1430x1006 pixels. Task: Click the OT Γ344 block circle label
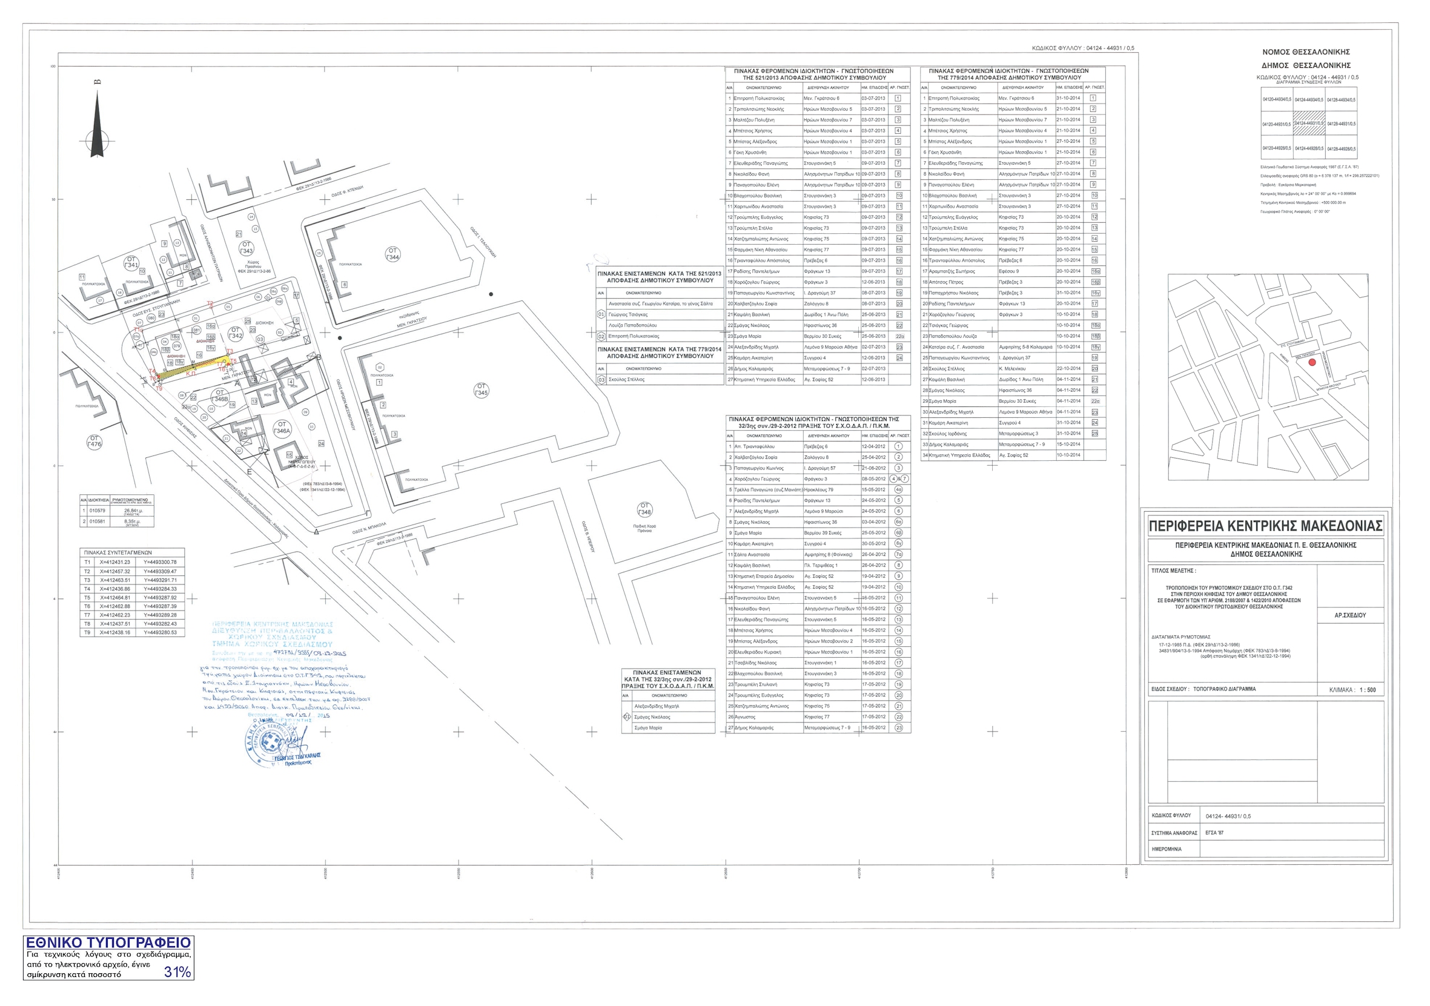[x=393, y=254]
